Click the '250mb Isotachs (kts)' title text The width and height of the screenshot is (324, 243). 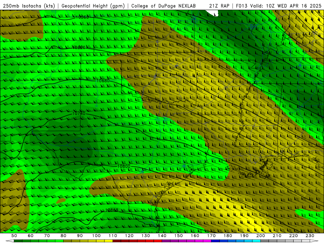coord(29,6)
